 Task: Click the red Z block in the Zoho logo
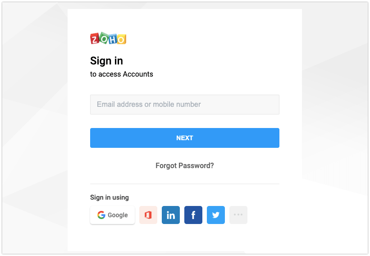pyautogui.click(x=95, y=39)
